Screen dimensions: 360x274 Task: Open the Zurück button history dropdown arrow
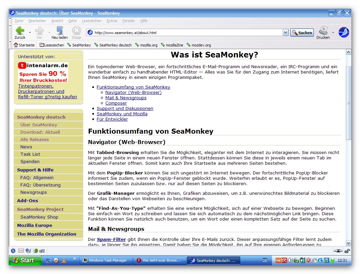(30, 33)
